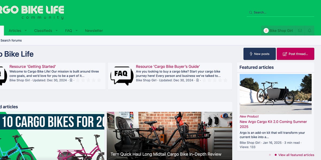This screenshot has width=321, height=160.
Task: Click the New posts button
Action: click(x=259, y=54)
